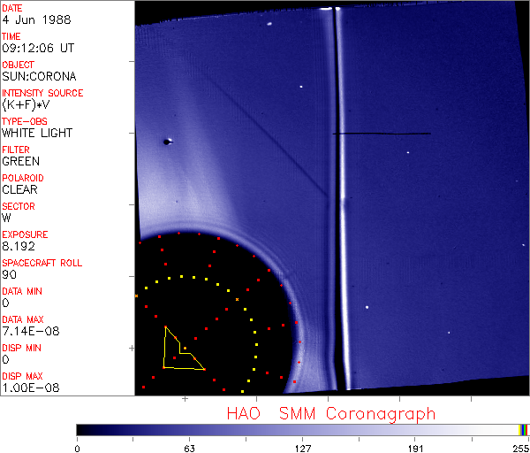The width and height of the screenshot is (530, 453).
Task: Select the 'WHITE LIGHT' observation type text
Action: pos(36,134)
